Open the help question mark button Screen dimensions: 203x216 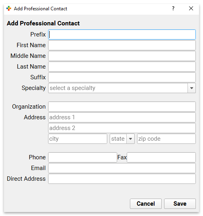pyautogui.click(x=173, y=9)
